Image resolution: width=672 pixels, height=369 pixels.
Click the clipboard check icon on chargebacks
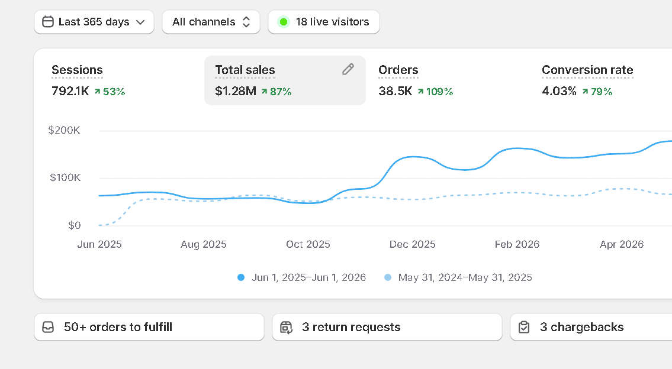[524, 327]
